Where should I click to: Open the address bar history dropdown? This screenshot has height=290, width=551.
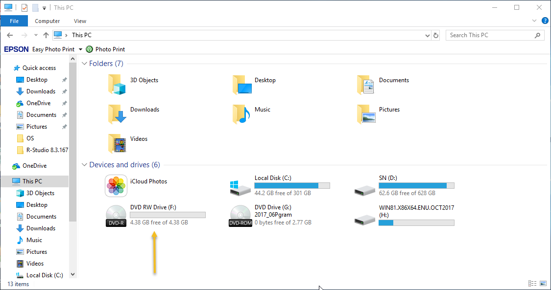pos(427,35)
